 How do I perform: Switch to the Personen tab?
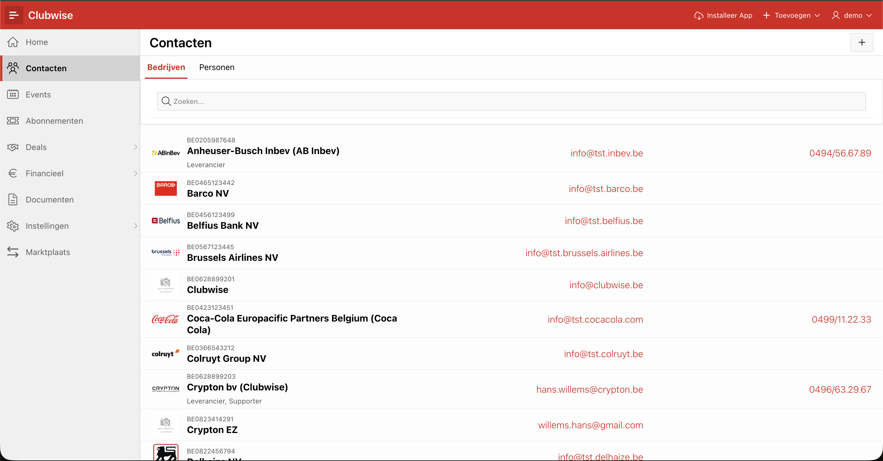[x=217, y=67]
